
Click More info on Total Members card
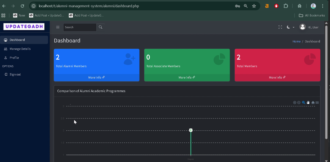[x=277, y=77]
